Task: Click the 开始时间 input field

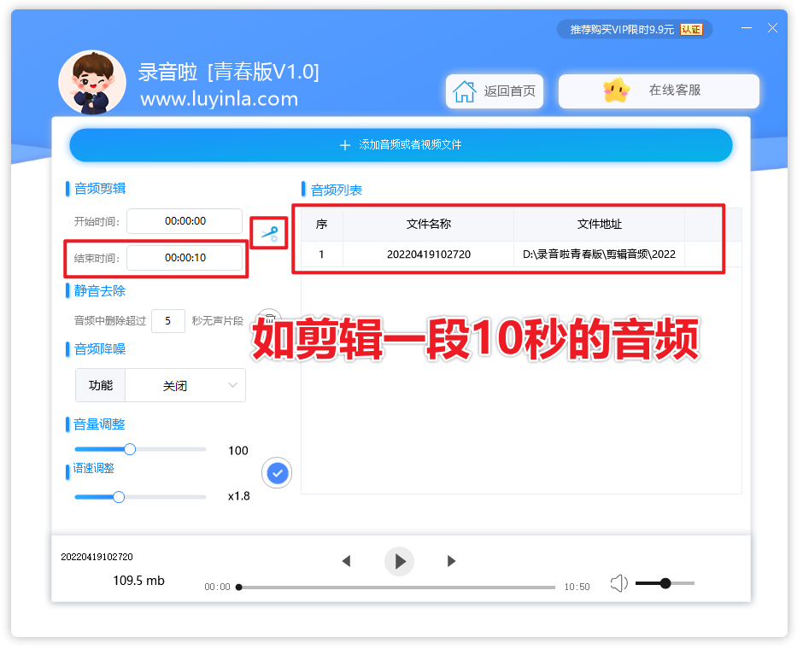Action: 185,221
